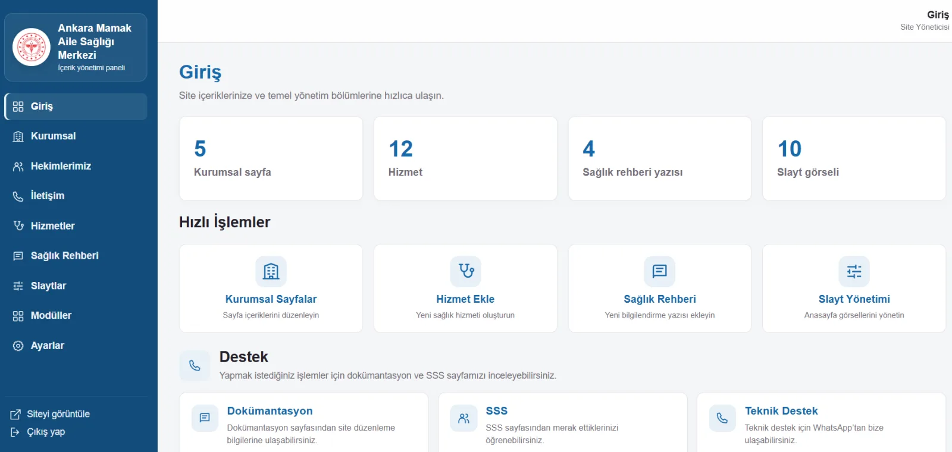Image resolution: width=952 pixels, height=452 pixels.
Task: Click the Site Yöneticisi user label
Action: [x=925, y=27]
